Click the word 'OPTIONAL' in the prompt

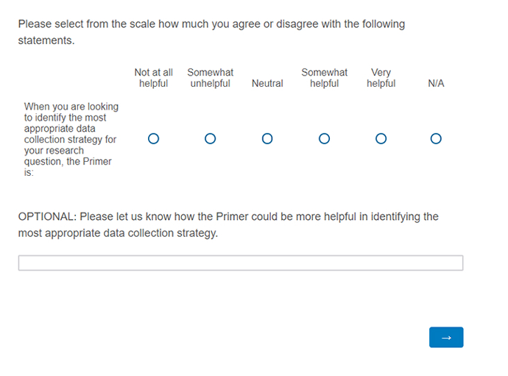coord(46,216)
